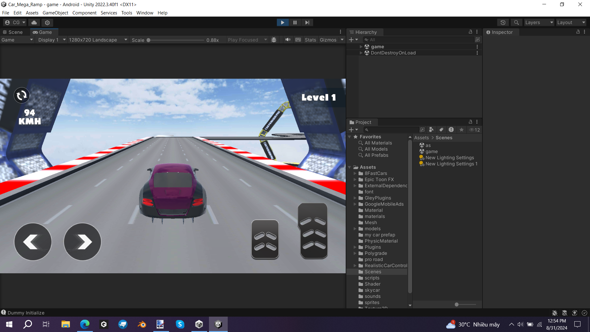The height and width of the screenshot is (332, 590).
Task: Open the version control toolbar icon
Action: coord(47,22)
